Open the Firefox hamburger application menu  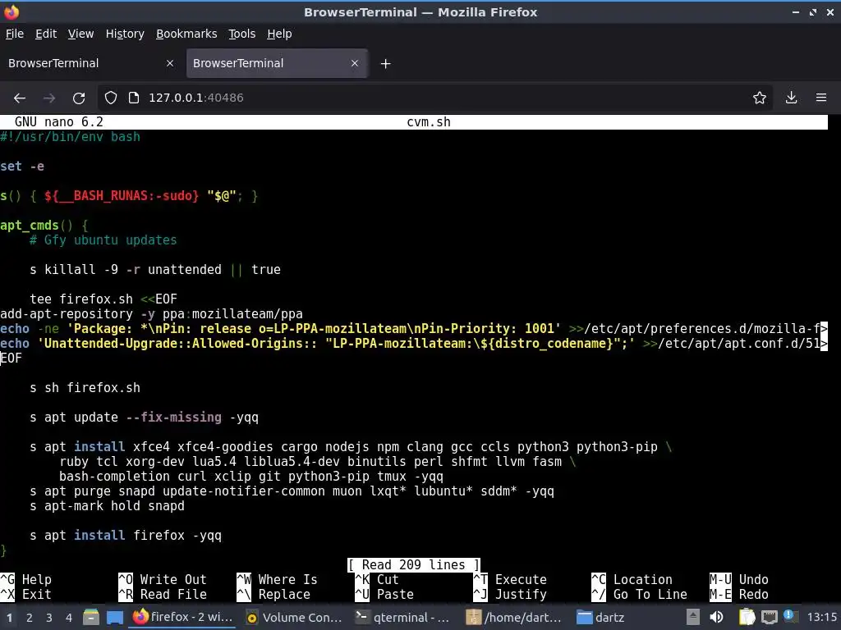point(821,98)
